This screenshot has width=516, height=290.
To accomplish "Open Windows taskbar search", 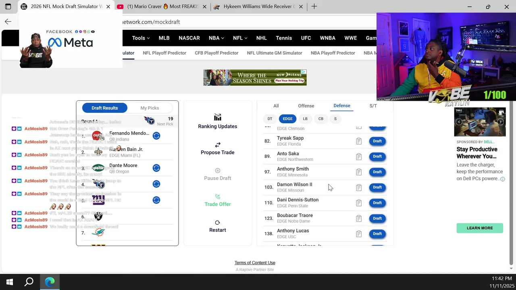I will point(29,282).
